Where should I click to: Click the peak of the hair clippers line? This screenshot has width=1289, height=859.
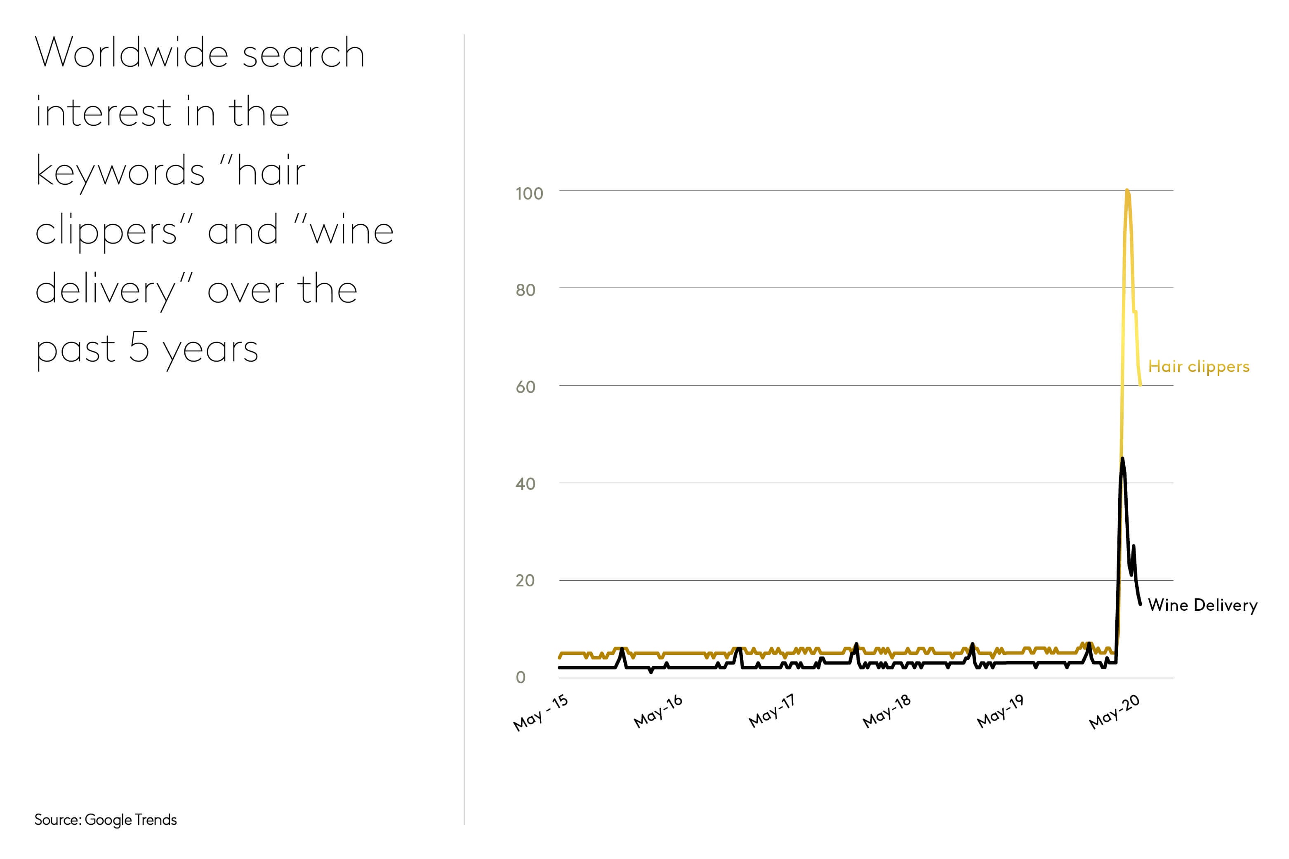(1127, 191)
